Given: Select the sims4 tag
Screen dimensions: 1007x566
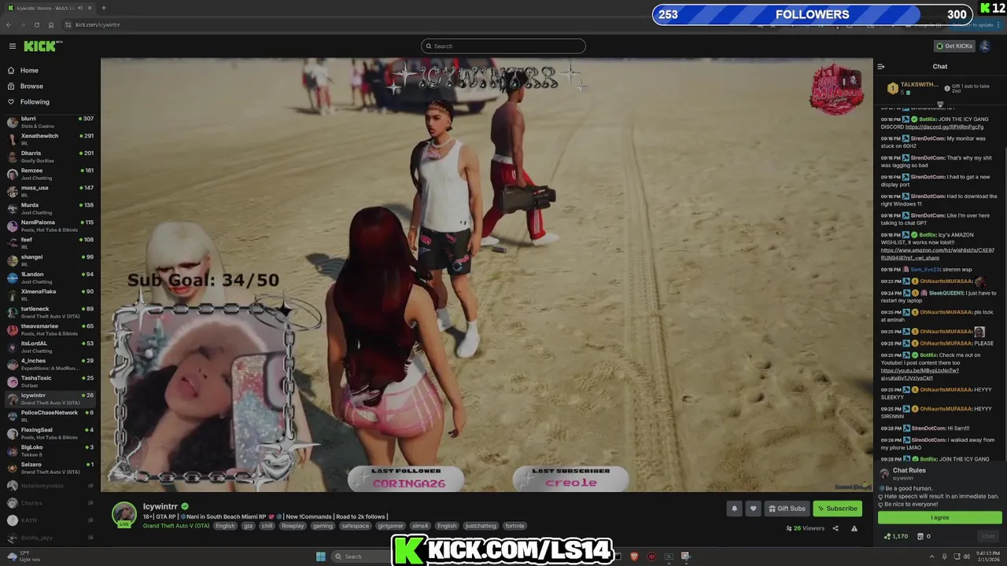Looking at the screenshot, I should (x=420, y=526).
